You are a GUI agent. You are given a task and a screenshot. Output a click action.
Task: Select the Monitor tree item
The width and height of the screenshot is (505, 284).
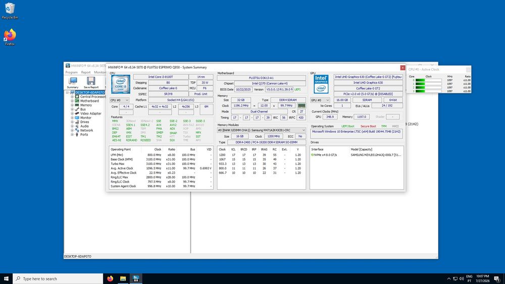pos(86,118)
